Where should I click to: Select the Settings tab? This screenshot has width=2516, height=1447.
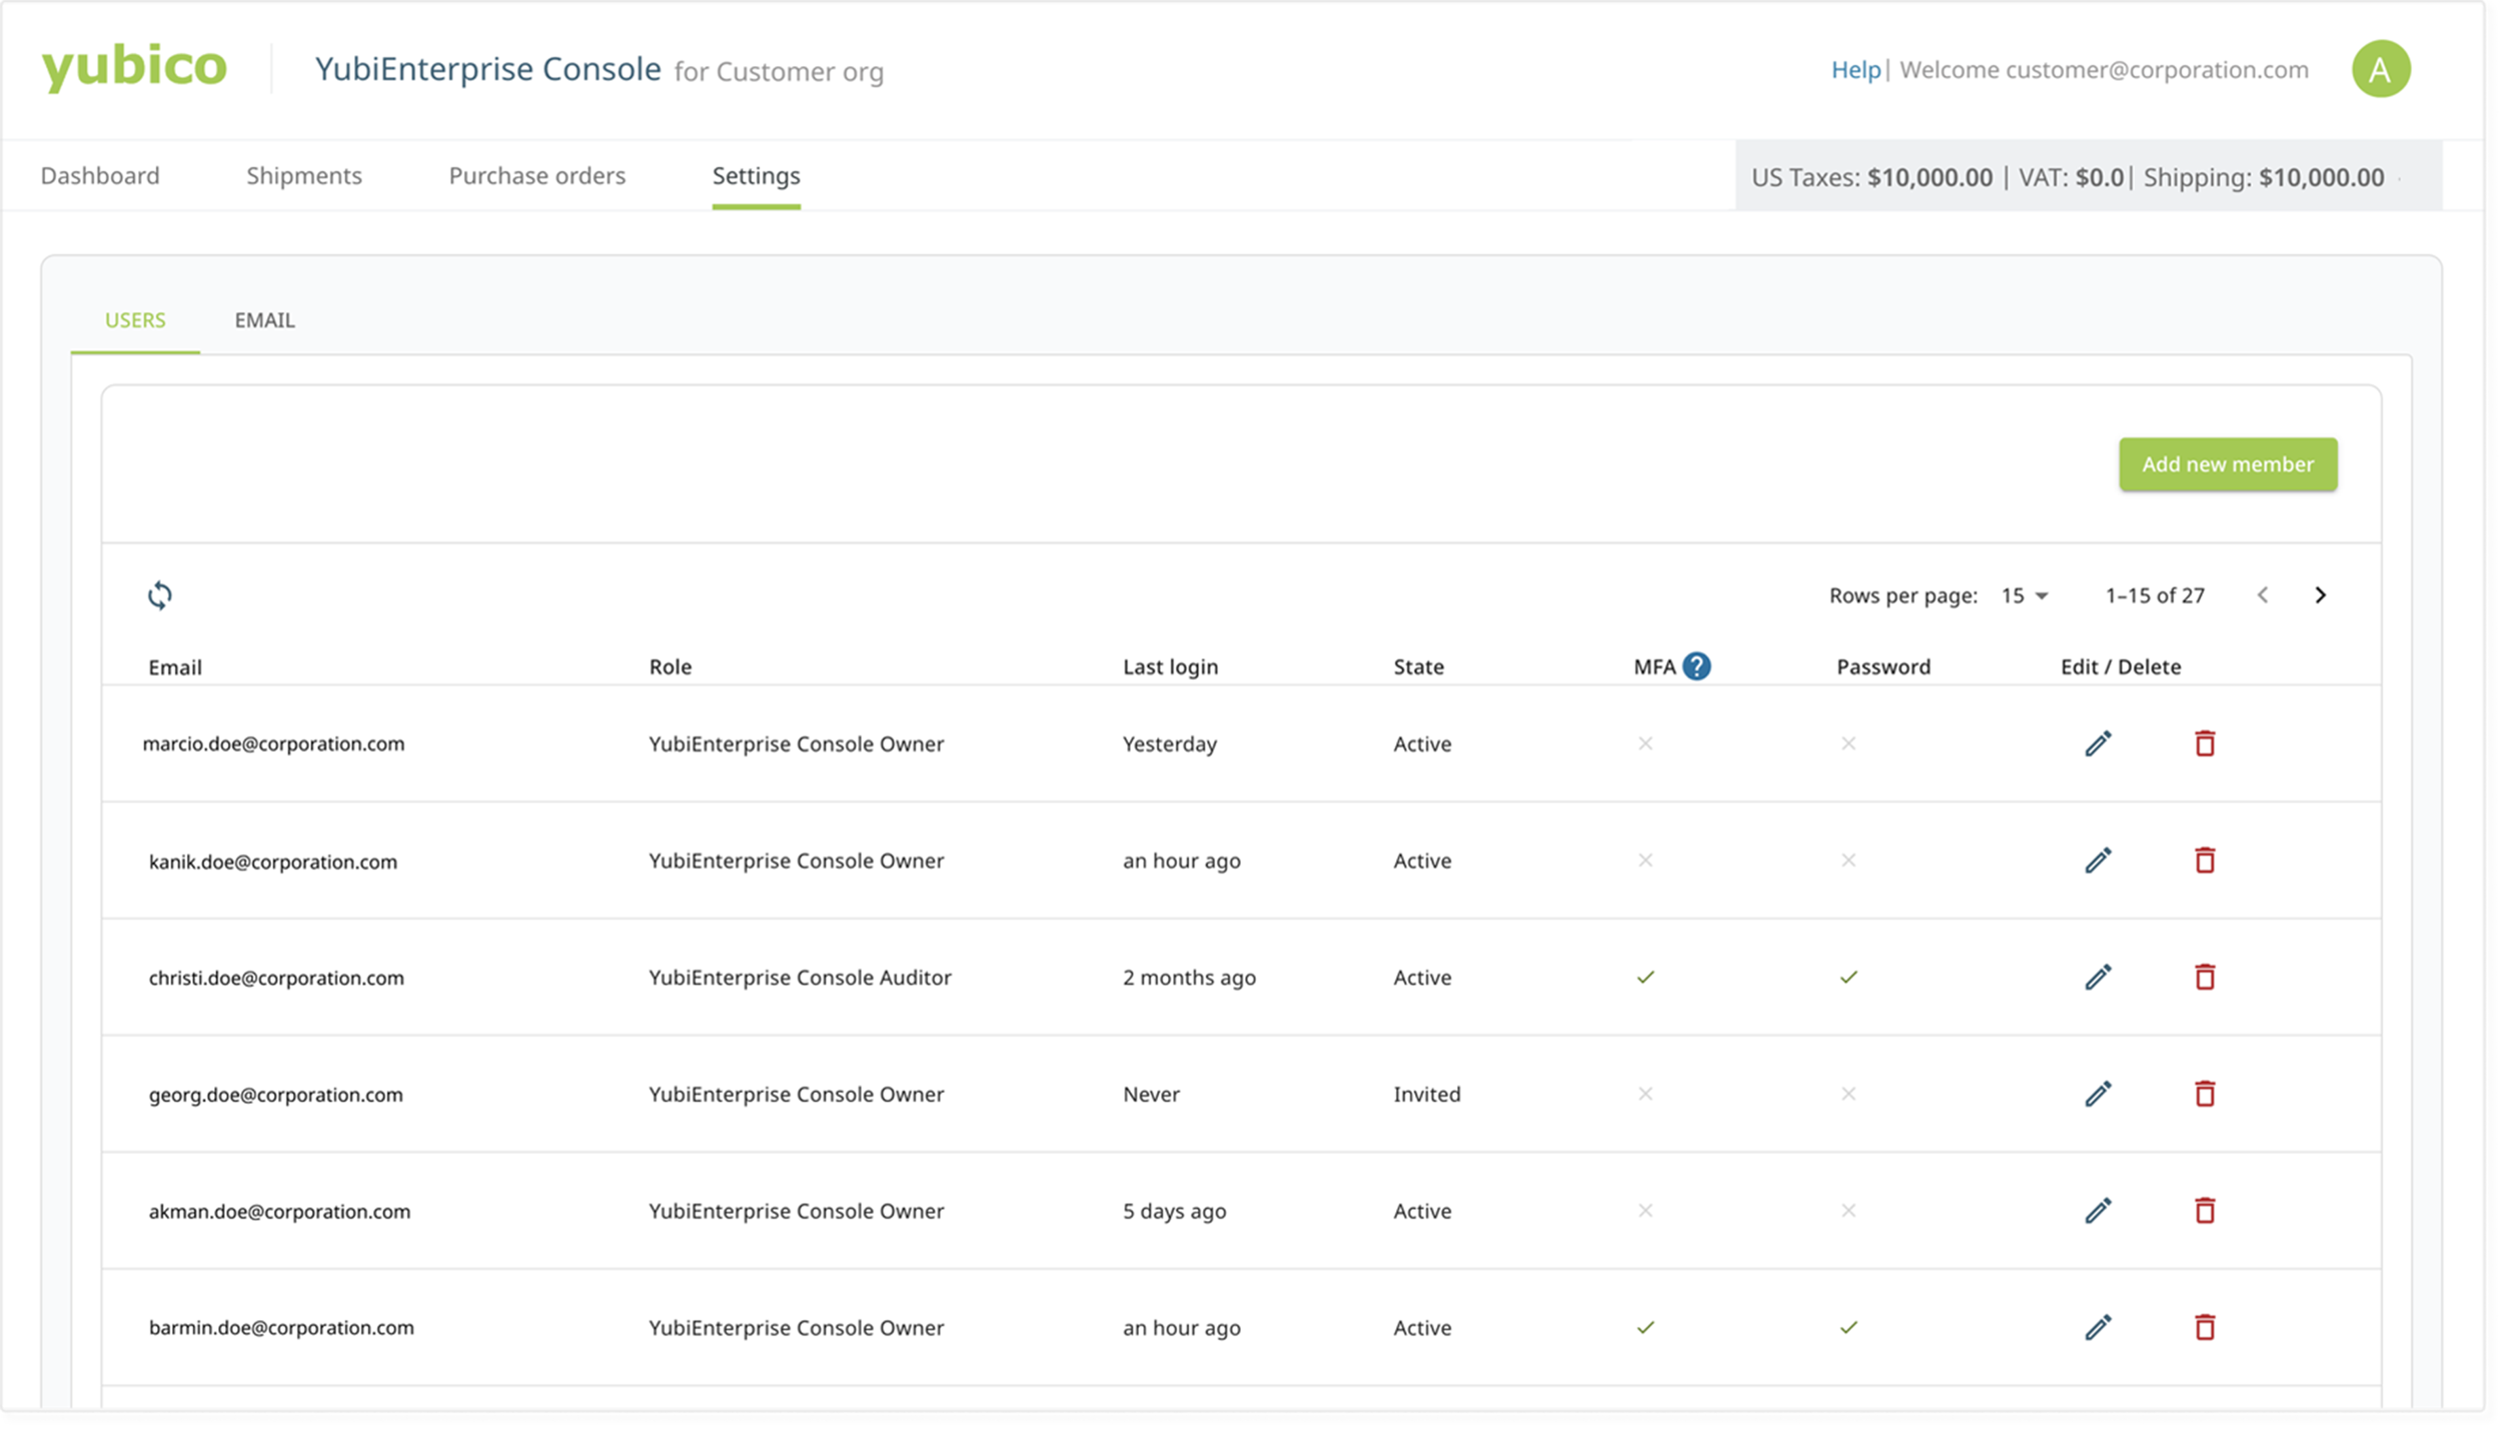tap(756, 175)
